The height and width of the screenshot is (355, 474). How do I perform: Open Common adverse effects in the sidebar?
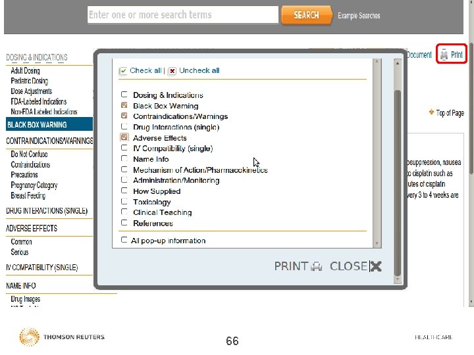[x=21, y=242]
